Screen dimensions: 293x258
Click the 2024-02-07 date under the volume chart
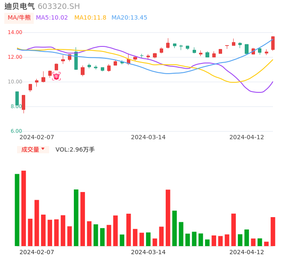pyautogui.click(x=37, y=252)
